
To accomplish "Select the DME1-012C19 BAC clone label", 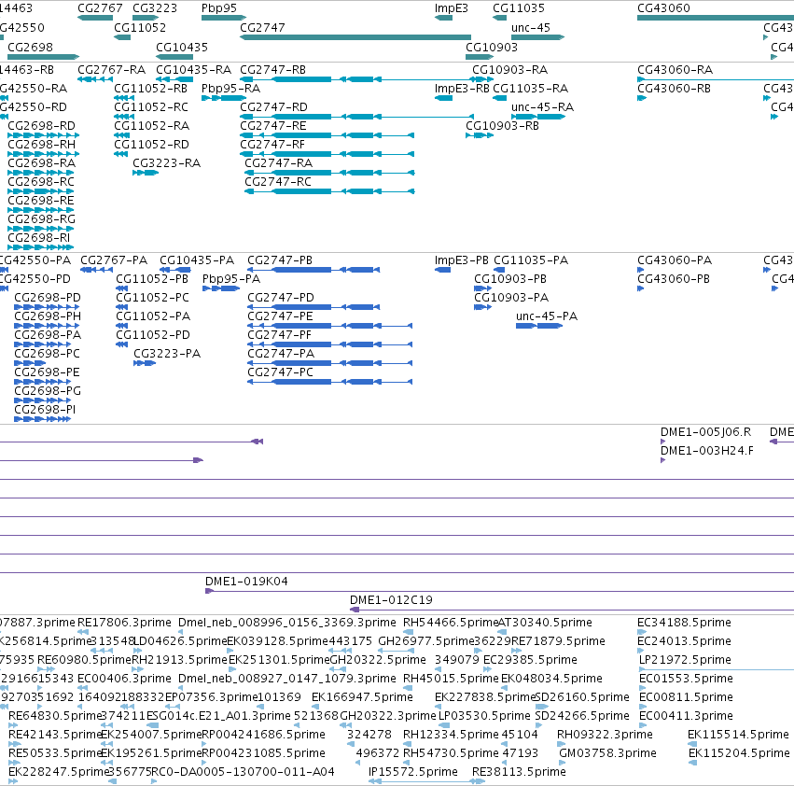I will [x=392, y=600].
